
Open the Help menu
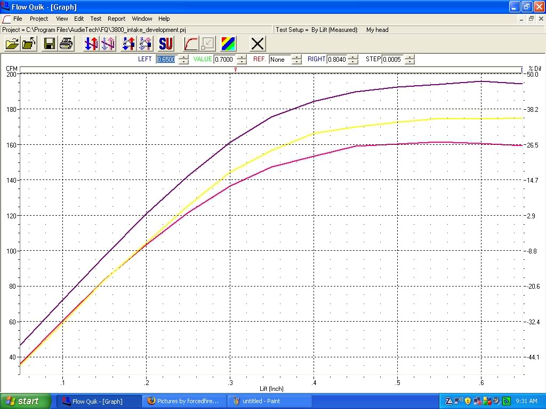point(164,19)
